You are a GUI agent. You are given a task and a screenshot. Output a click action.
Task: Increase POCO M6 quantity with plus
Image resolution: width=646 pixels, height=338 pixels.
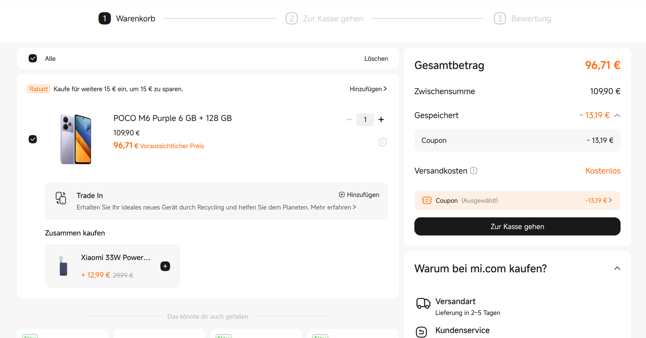(x=381, y=120)
